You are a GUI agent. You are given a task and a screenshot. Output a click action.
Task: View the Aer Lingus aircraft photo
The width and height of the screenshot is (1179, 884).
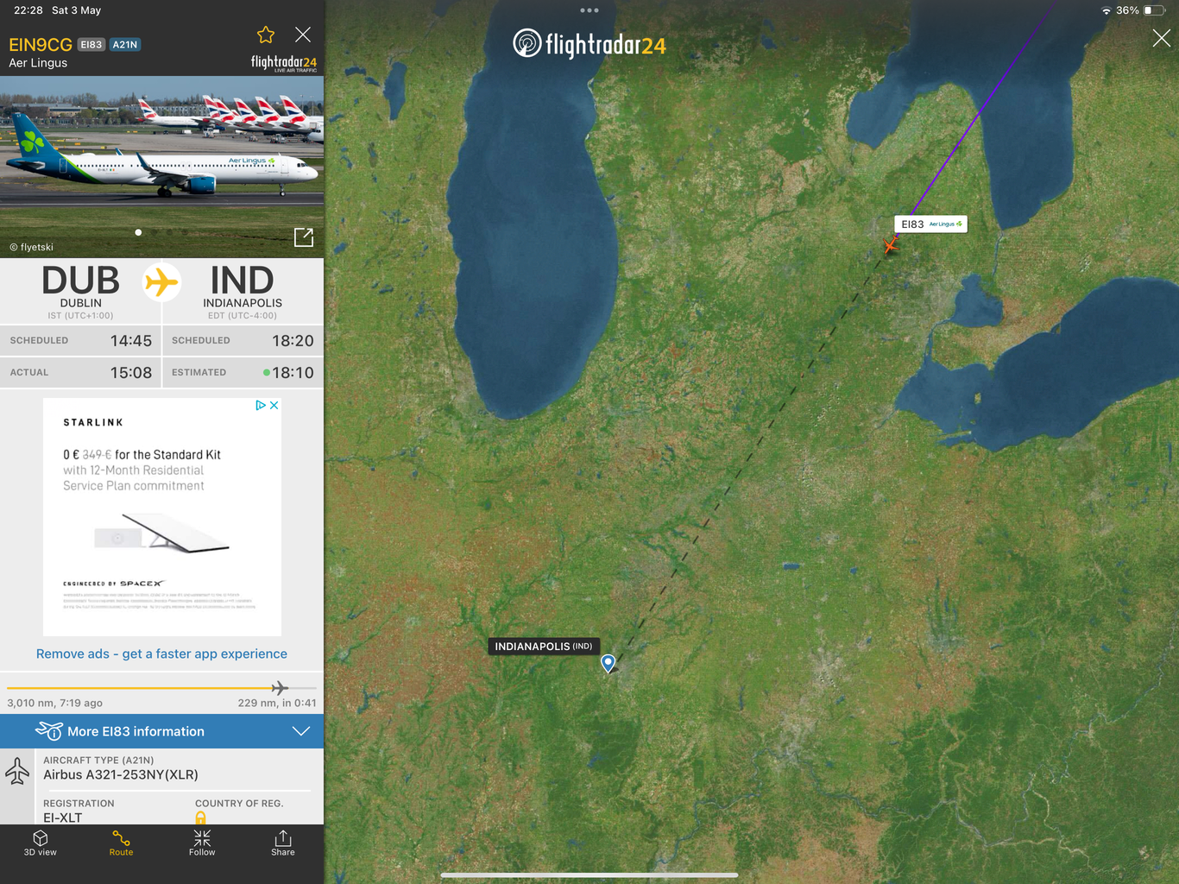[162, 167]
